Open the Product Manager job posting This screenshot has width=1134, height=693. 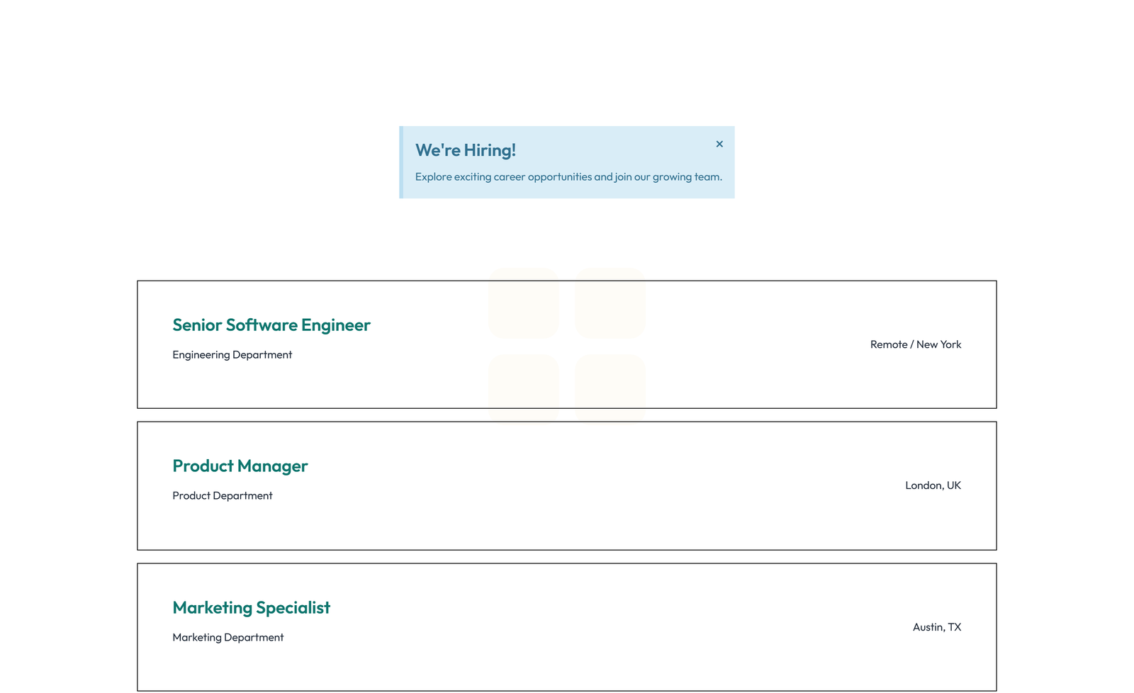(240, 466)
